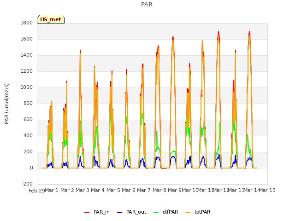Click the HS_met annotation label
Image resolution: width=295 pixels, height=221 pixels.
(x=51, y=19)
